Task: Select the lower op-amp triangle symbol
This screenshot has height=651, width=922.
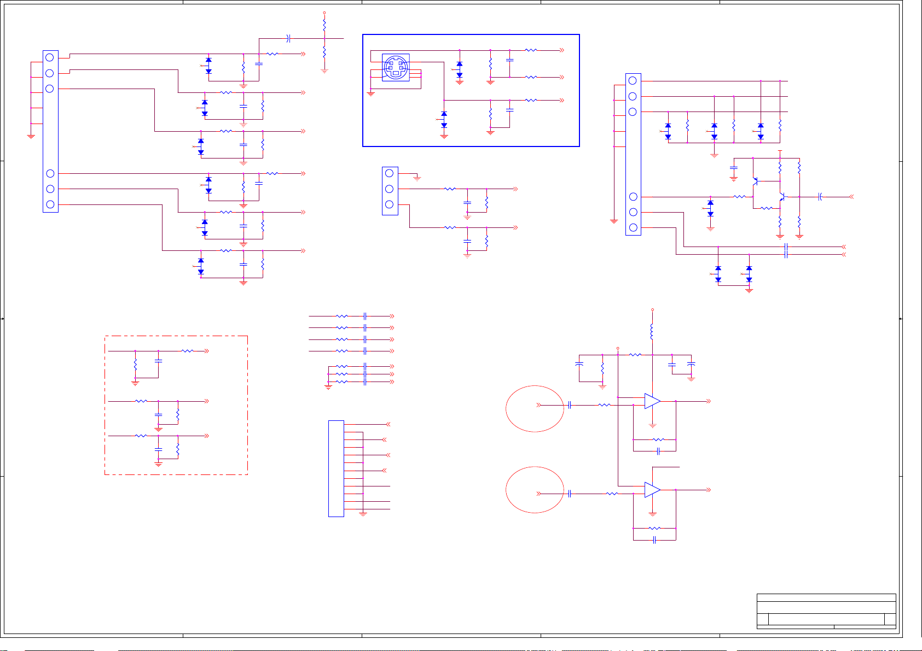Action: (652, 490)
